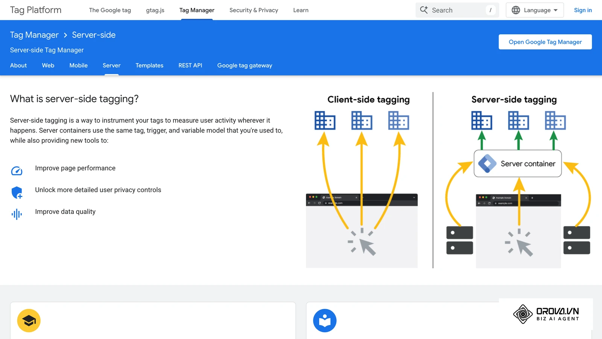Click the 'Improve page performance' text

click(75, 168)
